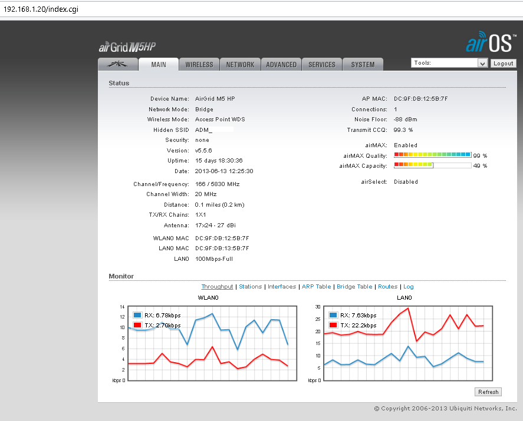The image size is (523, 421).
Task: Click the LAN0 MAC value DC:9F:DB:13:5B:7F
Action: click(222, 248)
